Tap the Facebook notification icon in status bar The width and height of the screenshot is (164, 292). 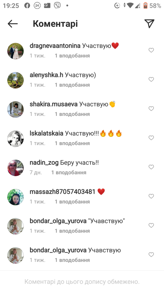click(x=27, y=6)
